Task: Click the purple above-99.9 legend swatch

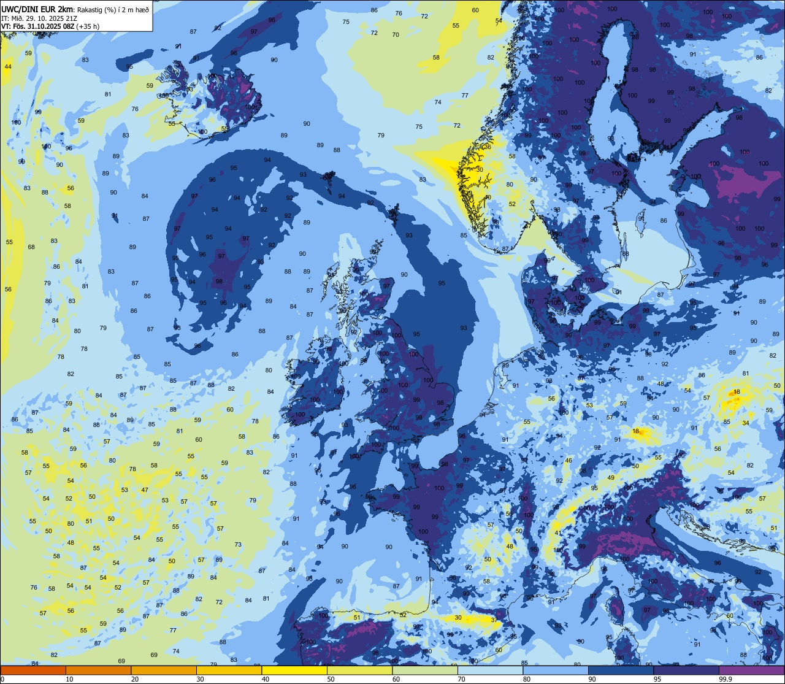Action: 751,671
